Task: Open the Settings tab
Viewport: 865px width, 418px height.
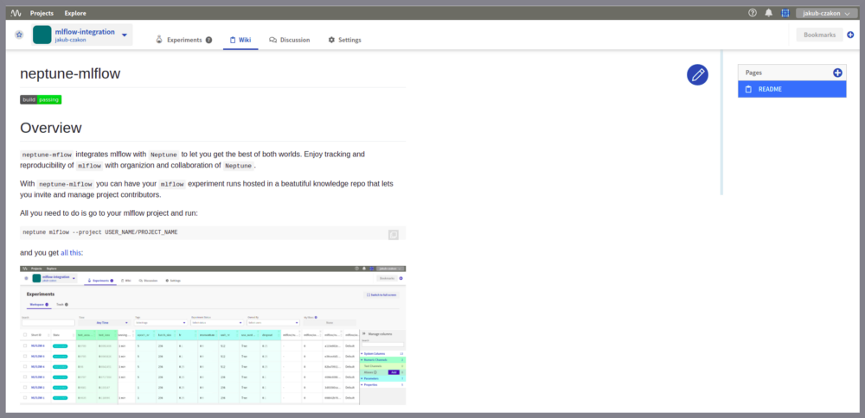Action: tap(345, 40)
